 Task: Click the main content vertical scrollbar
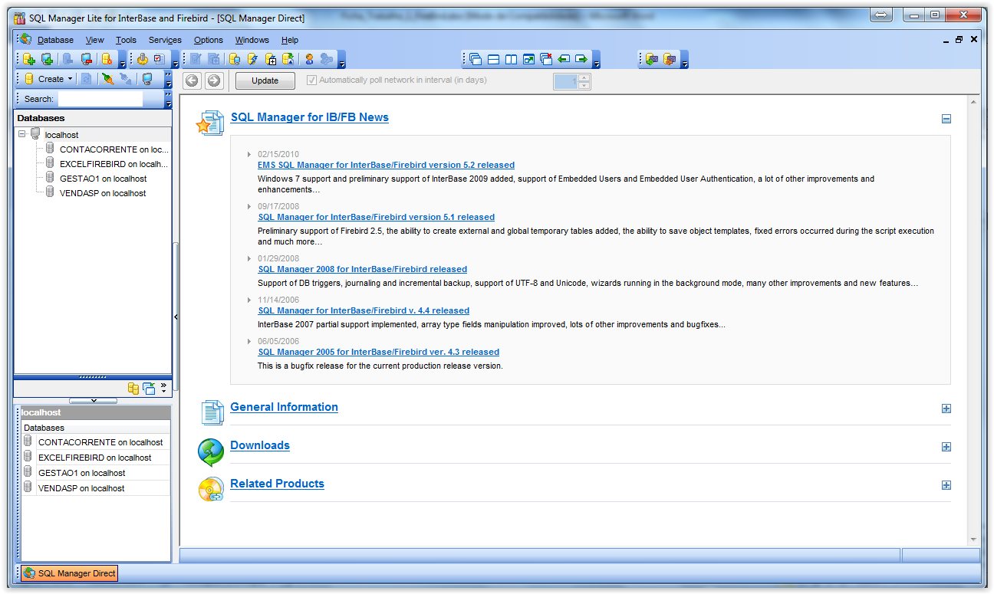pyautogui.click(x=974, y=320)
